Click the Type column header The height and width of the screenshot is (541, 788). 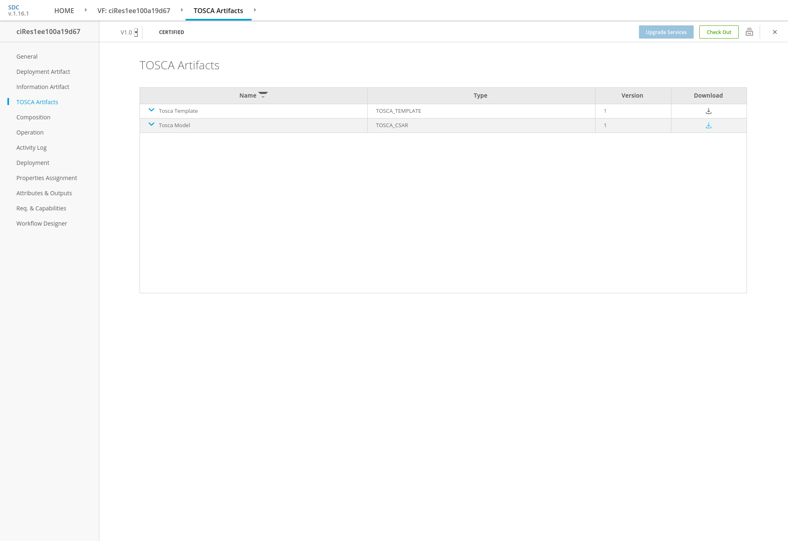(480, 96)
